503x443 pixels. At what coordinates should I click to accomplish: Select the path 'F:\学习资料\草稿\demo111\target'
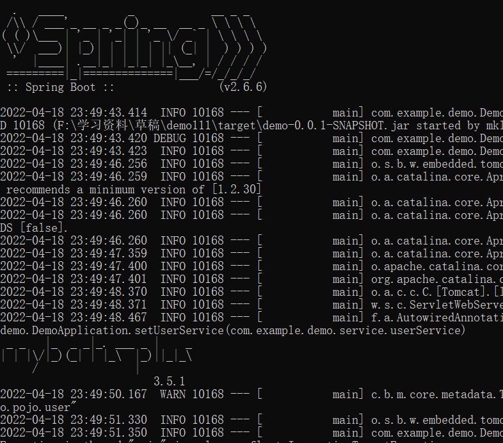point(157,125)
